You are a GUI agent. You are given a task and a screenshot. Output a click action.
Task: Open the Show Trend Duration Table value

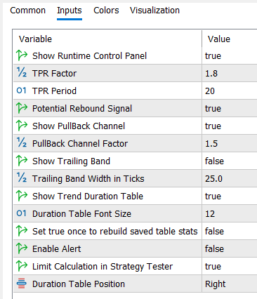230,196
